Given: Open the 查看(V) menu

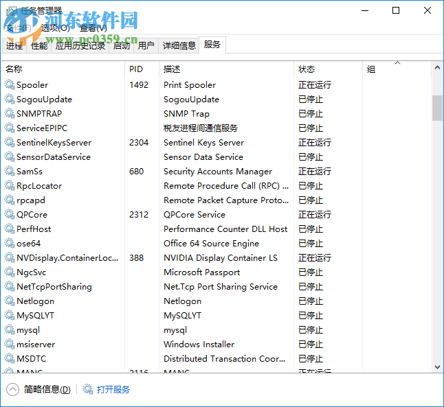Looking at the screenshot, I should coord(93,27).
